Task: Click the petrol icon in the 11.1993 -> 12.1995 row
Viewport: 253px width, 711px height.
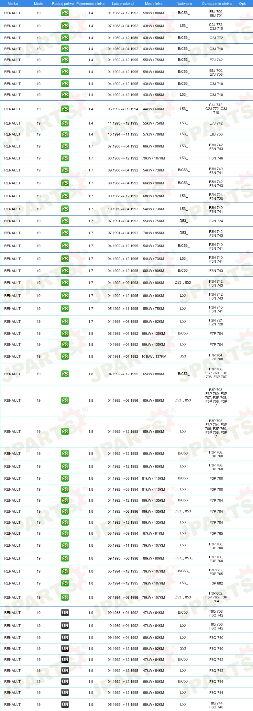Action: point(65,123)
